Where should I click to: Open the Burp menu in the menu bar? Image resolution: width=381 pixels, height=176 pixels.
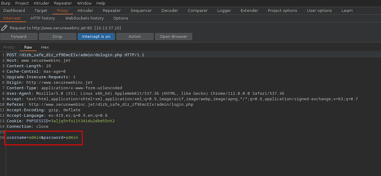(x=6, y=3)
